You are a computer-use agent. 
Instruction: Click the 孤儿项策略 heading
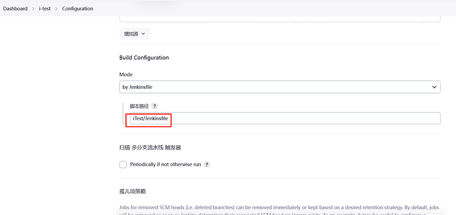click(x=133, y=192)
